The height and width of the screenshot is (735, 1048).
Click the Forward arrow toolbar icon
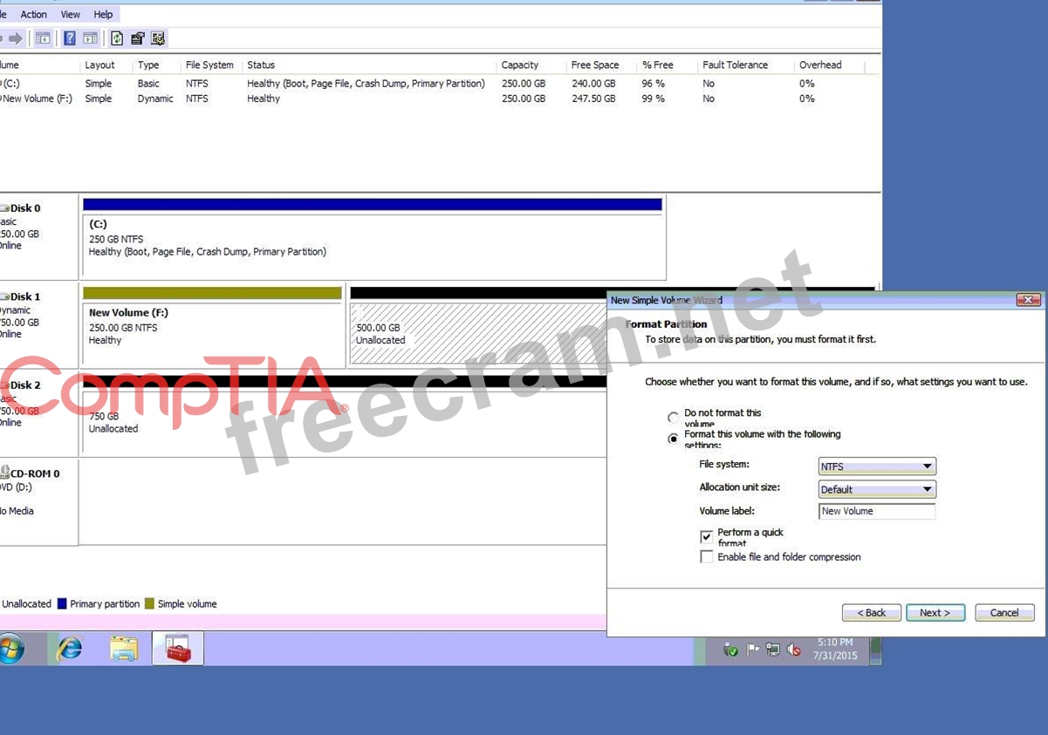pos(15,38)
